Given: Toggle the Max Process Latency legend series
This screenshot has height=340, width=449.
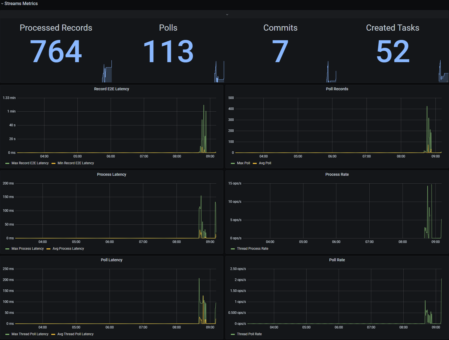Looking at the screenshot, I should pos(28,249).
